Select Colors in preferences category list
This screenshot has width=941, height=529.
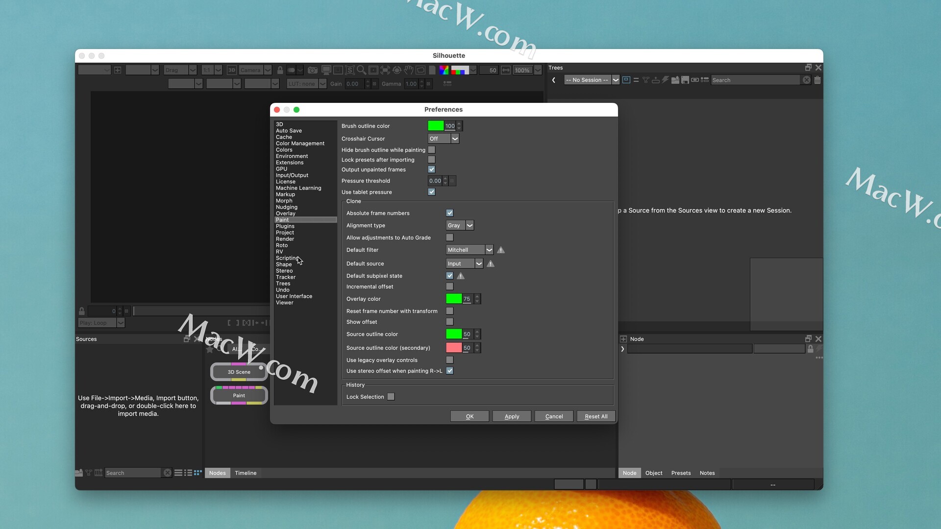click(284, 150)
